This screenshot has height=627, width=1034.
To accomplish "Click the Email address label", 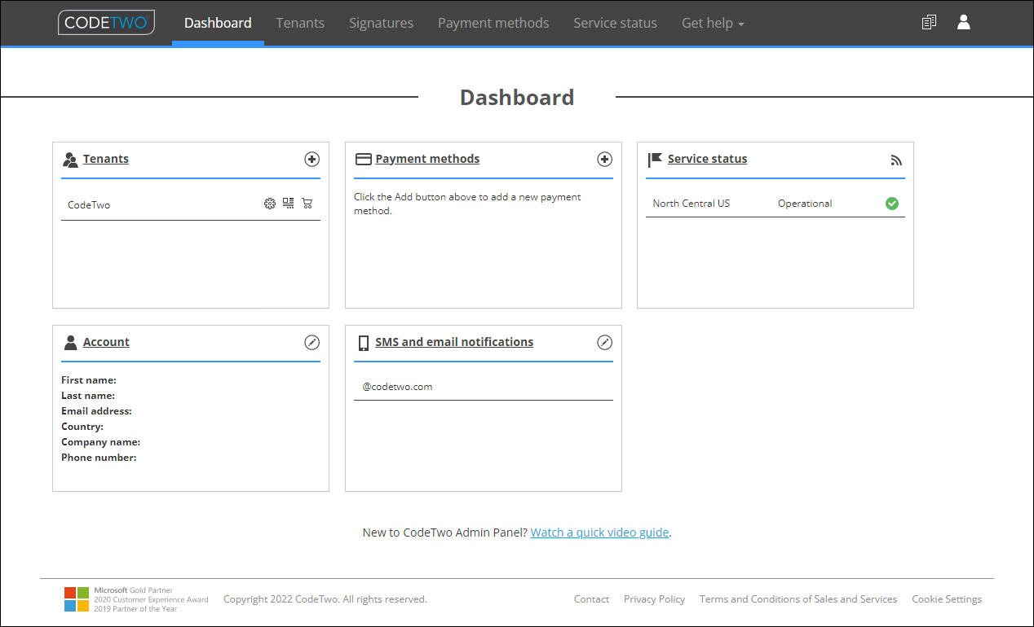I will coord(96,411).
